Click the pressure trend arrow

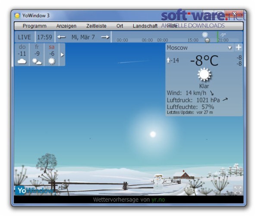click(225, 99)
